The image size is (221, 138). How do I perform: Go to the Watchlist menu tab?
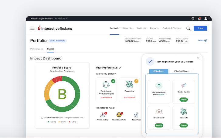coord(128,28)
